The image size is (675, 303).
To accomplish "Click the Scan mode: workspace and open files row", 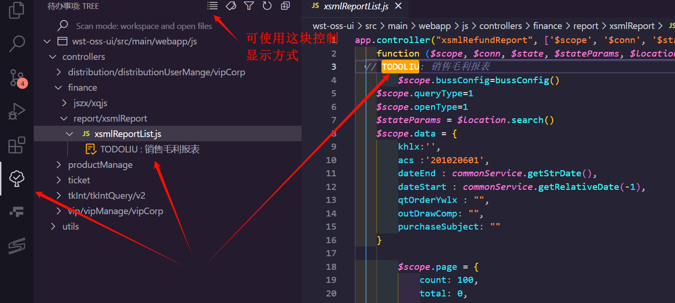I will 167,26.
